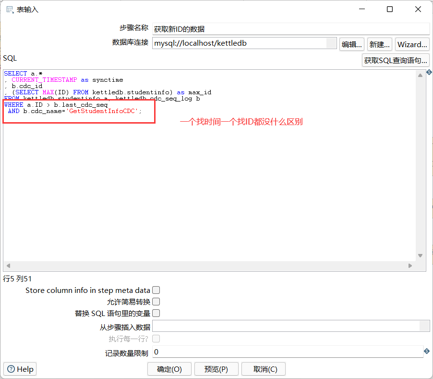This screenshot has width=433, height=379.
Task: Click the variable diamond icon beside SQL editor
Action: pyautogui.click(x=429, y=73)
